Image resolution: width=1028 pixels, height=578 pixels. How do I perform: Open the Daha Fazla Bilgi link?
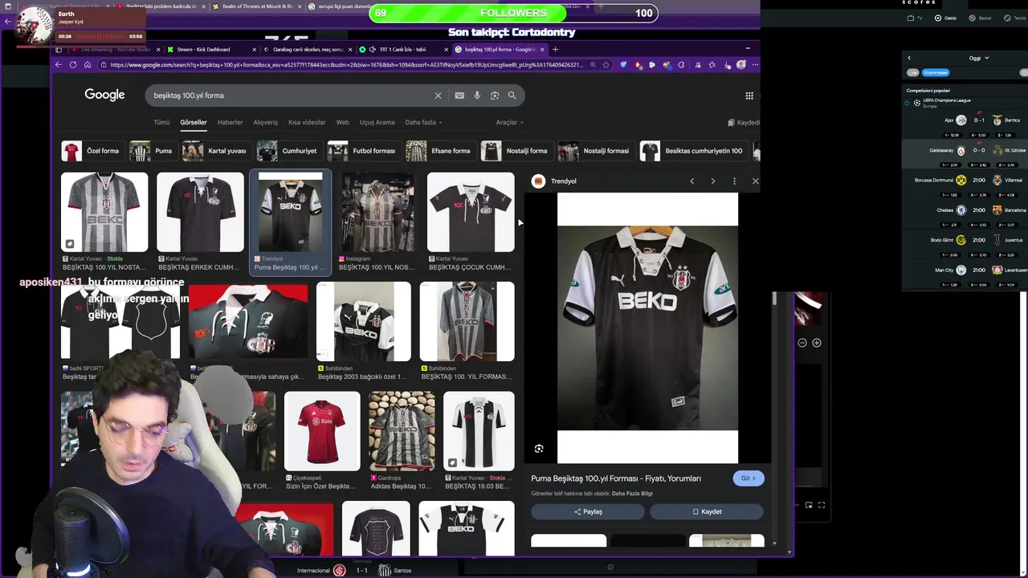pyautogui.click(x=632, y=494)
